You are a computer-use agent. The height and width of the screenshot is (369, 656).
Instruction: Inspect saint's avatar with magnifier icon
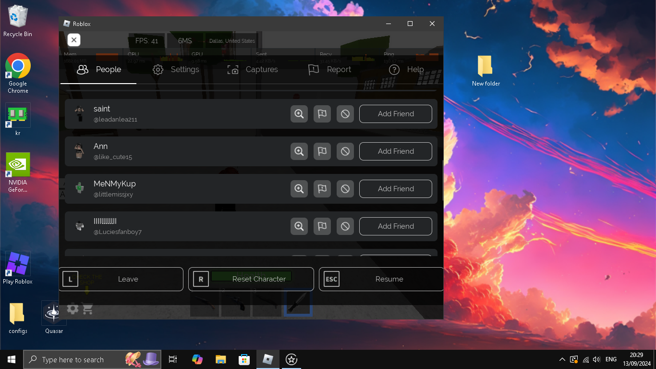pos(299,114)
